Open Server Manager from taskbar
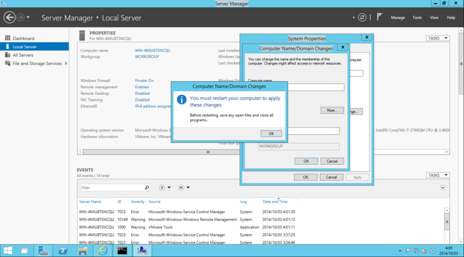This screenshot has width=464, height=257. coord(43,251)
